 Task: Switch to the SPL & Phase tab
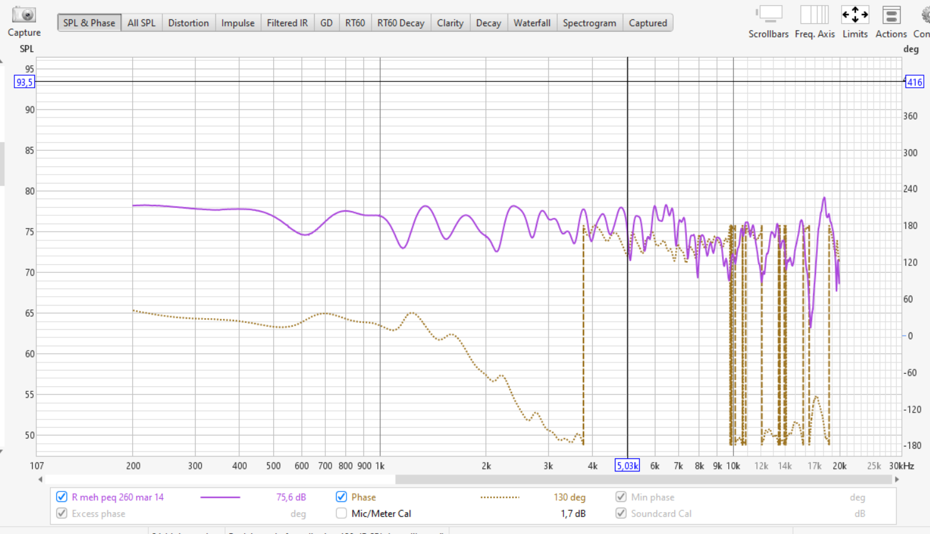[89, 23]
